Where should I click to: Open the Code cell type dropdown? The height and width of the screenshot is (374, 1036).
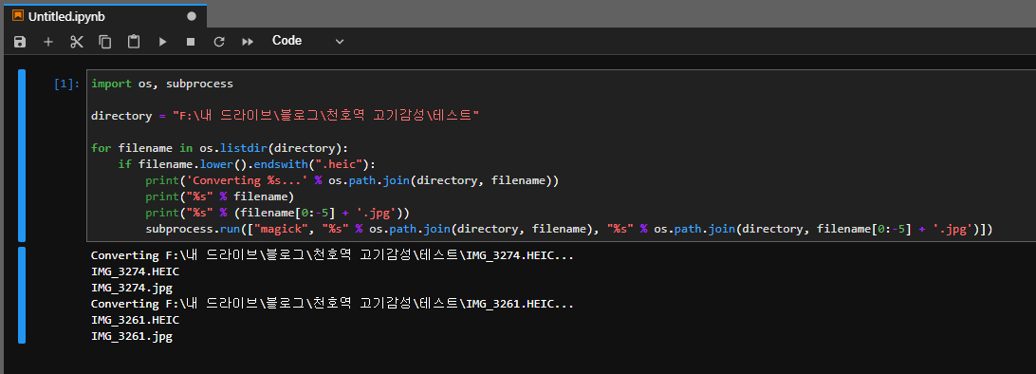308,41
